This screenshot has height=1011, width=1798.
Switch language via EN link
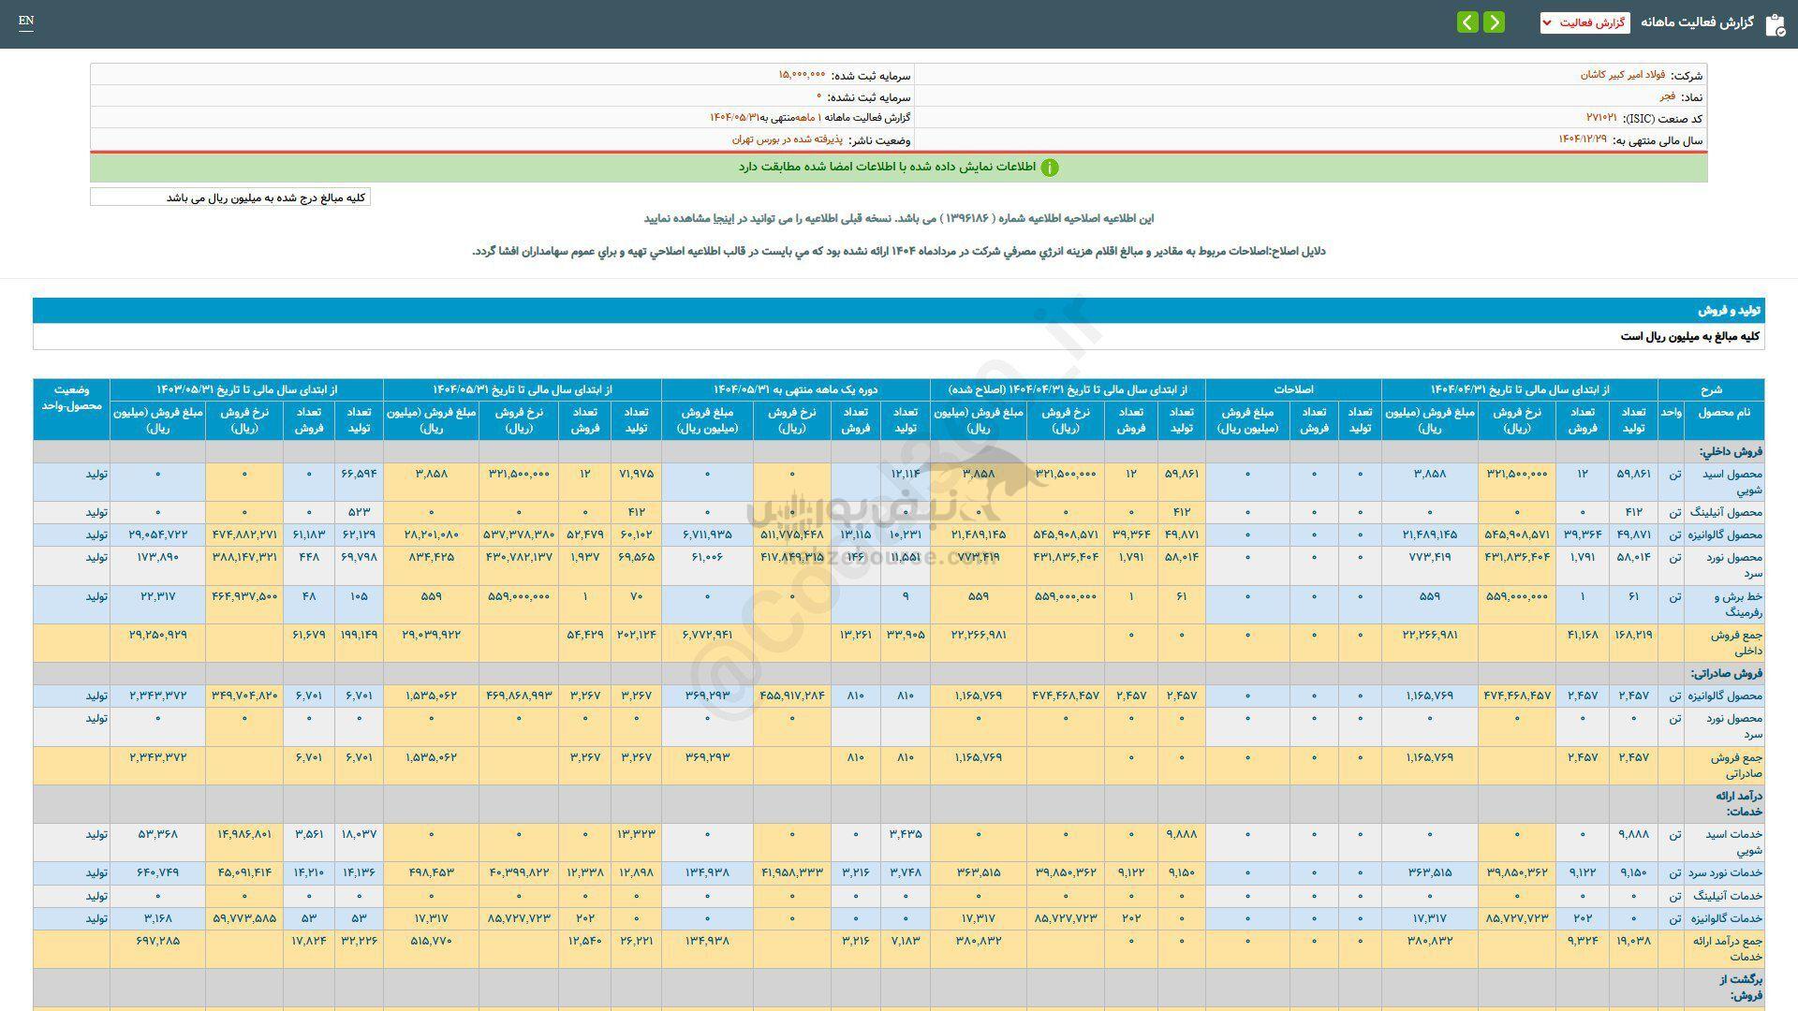[x=26, y=21]
